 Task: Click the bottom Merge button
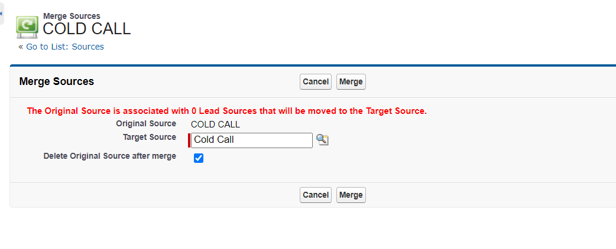point(351,195)
